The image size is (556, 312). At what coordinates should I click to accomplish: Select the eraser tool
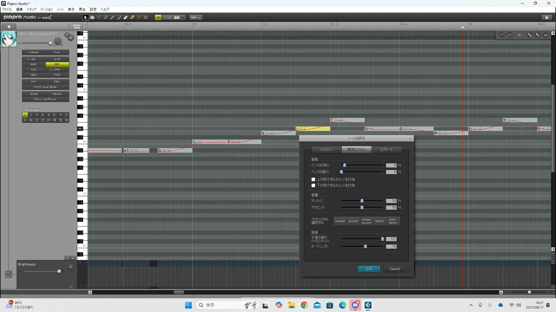(x=126, y=18)
